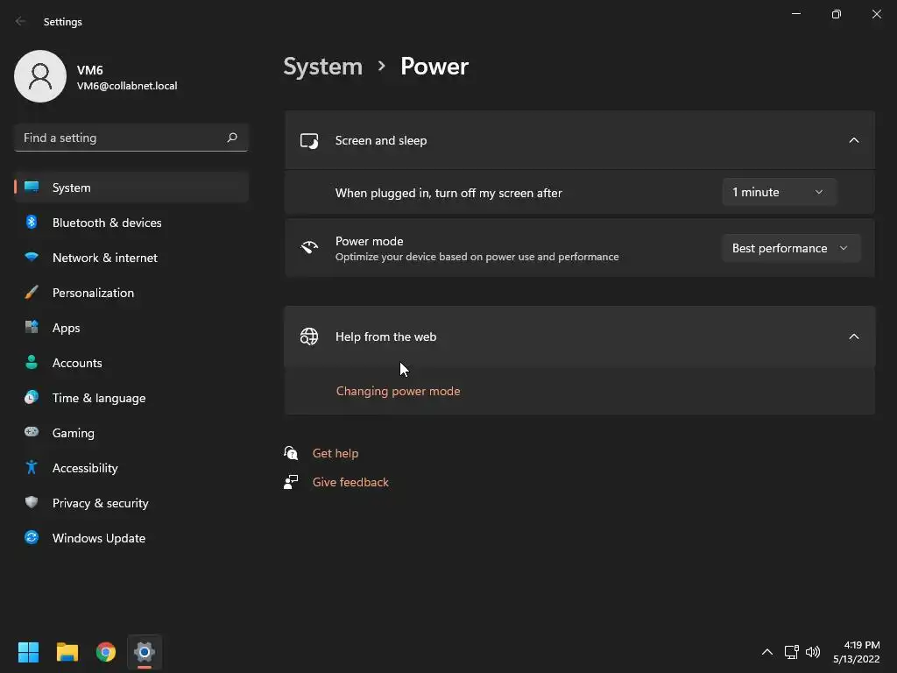Open the Personalization settings page
Screen dimensions: 897x673
93,293
